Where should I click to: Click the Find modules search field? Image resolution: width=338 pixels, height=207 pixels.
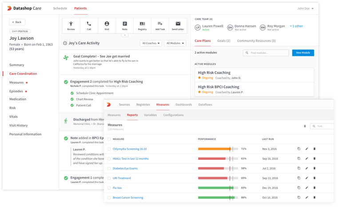[266, 53]
